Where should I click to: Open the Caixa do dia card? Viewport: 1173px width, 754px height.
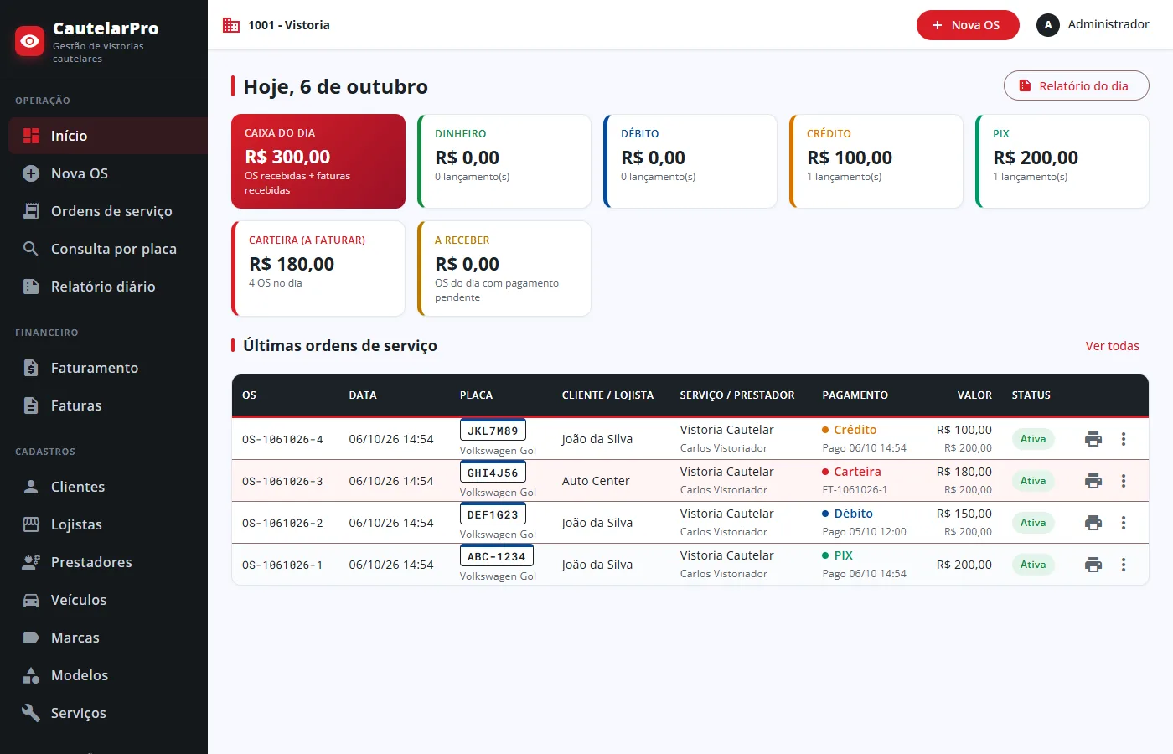(x=318, y=161)
